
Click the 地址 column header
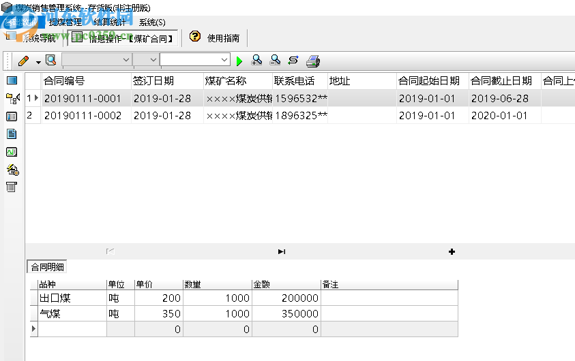(362, 81)
